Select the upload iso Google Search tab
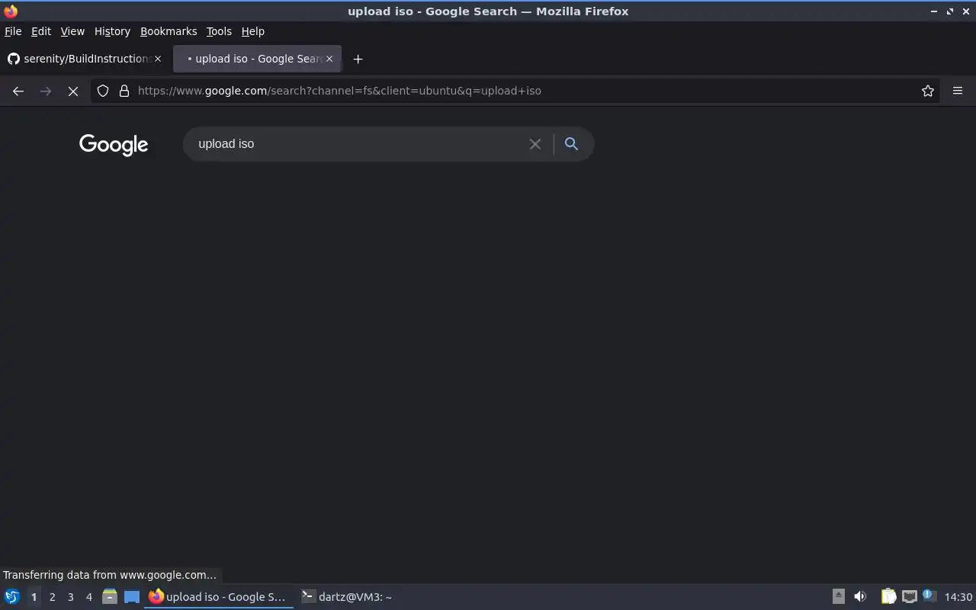 coord(257,59)
